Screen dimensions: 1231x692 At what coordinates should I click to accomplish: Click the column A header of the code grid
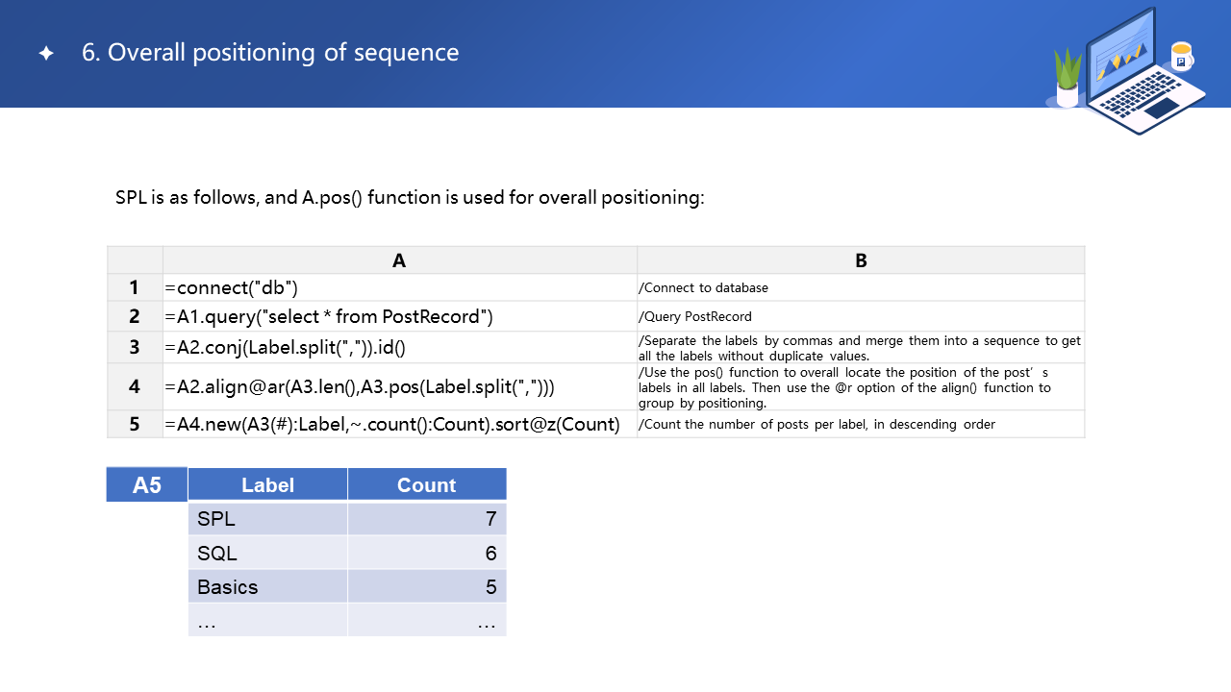(x=399, y=260)
